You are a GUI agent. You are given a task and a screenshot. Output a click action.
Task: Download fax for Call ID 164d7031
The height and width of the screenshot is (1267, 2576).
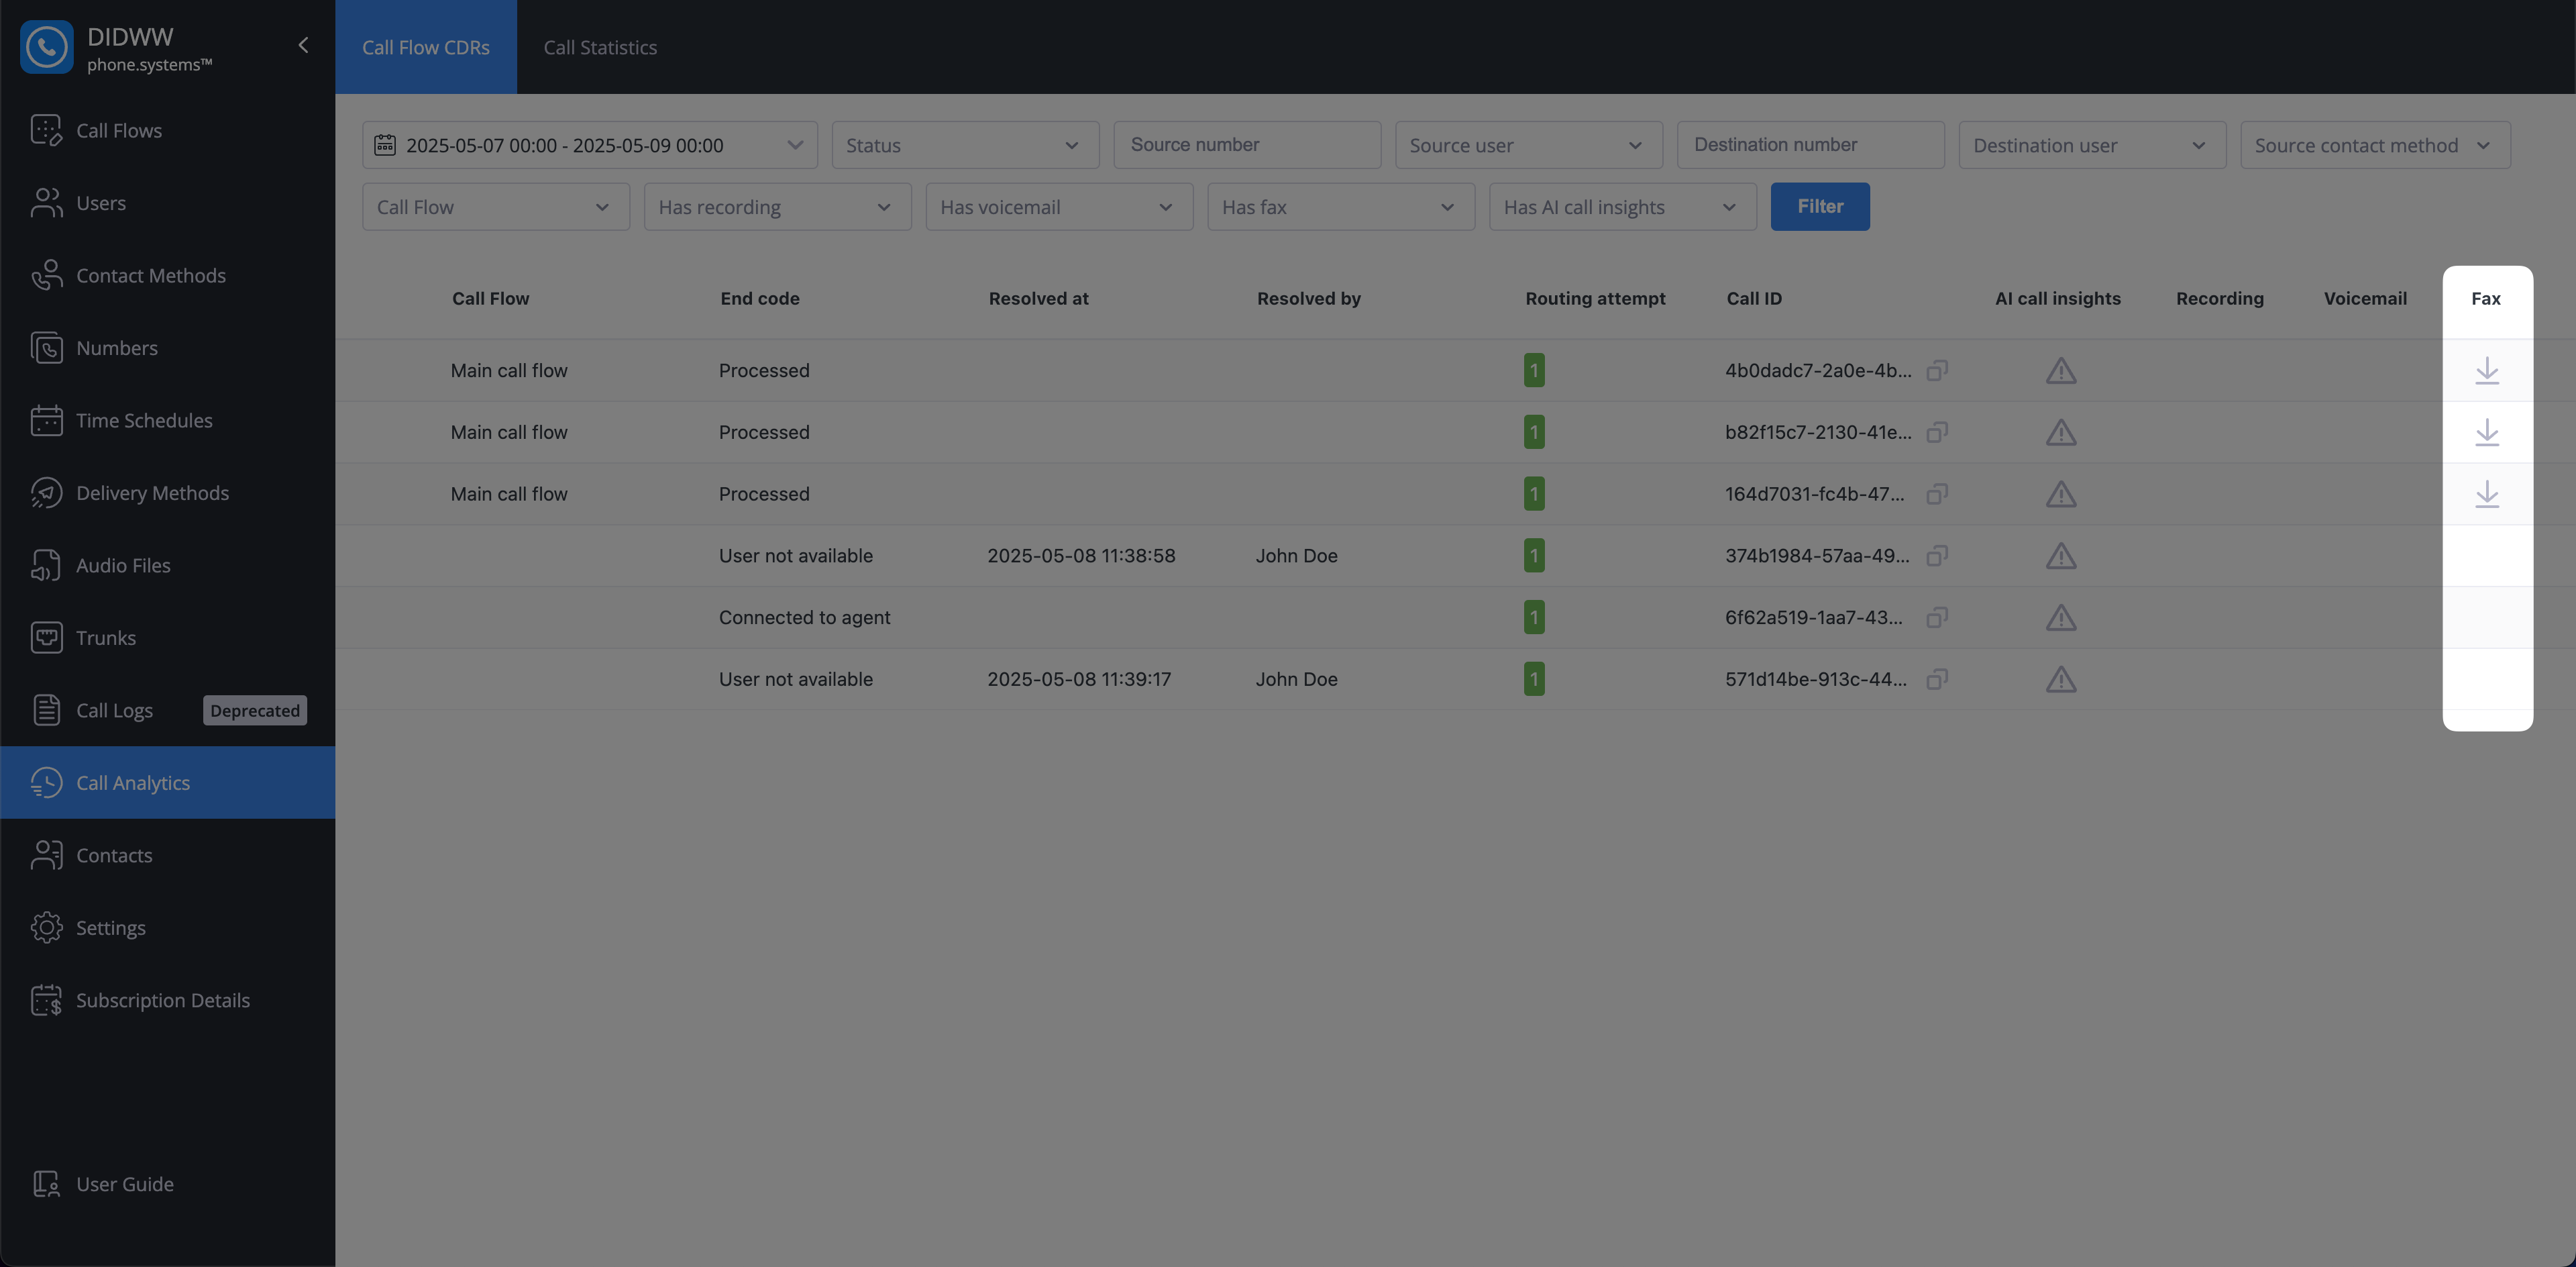pos(2487,494)
